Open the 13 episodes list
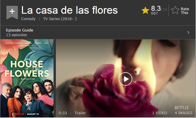Screen dimensions: 196x118 click(x=16, y=35)
